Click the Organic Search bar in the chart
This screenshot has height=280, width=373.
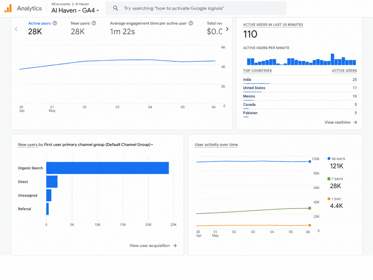click(x=107, y=168)
